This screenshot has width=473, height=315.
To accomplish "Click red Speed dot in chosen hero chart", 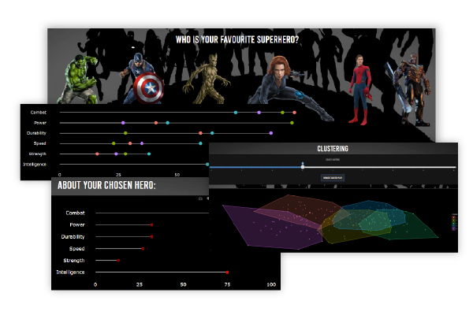I will click(143, 249).
